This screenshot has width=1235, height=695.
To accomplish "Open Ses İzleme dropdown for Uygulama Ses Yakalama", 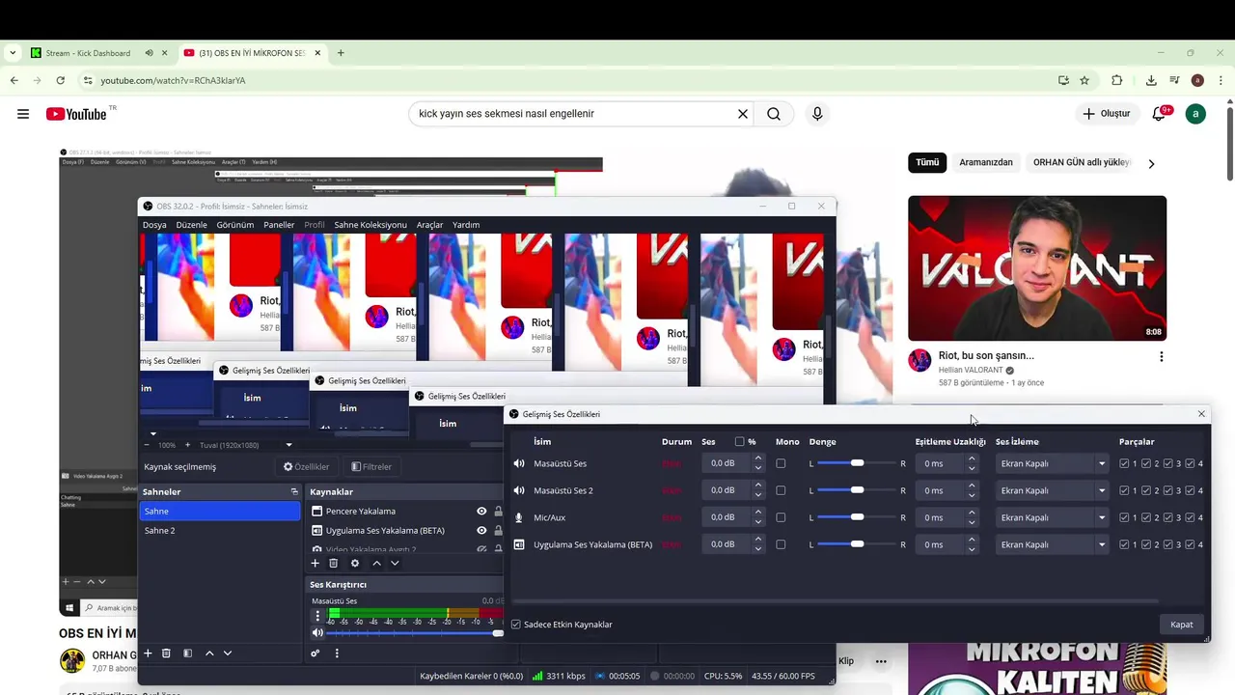I will 1052,544.
